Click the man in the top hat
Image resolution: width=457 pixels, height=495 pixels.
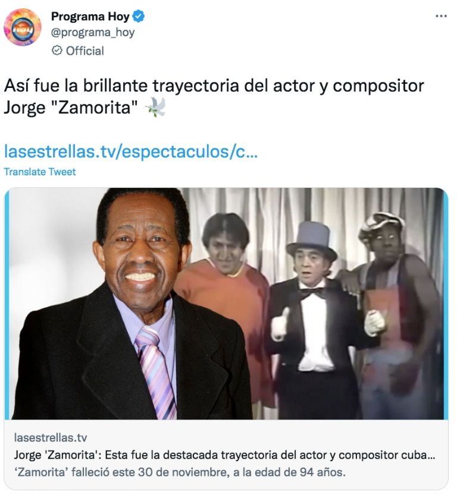coord(312,319)
